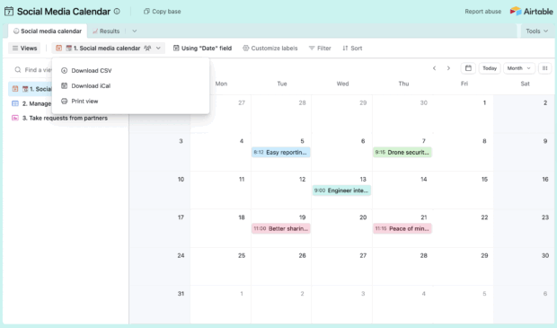Click the Results tab chart icon
The height and width of the screenshot is (328, 557).
click(x=95, y=31)
